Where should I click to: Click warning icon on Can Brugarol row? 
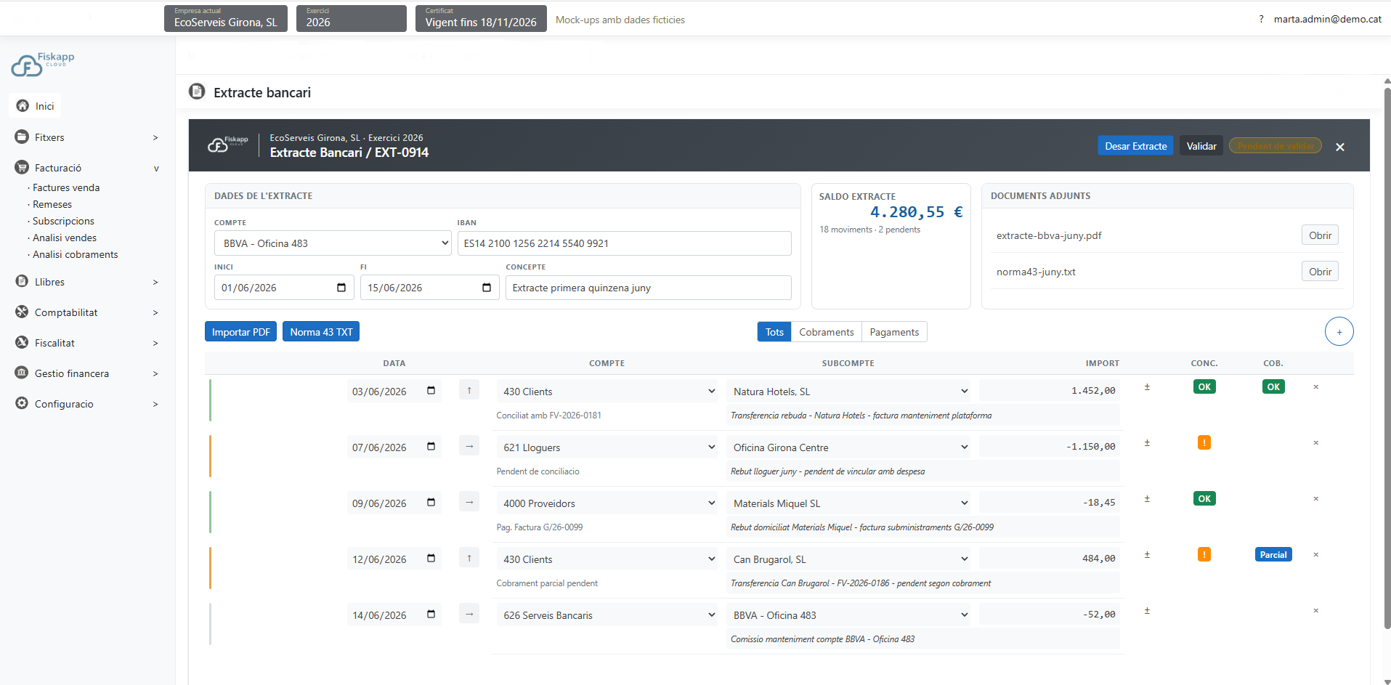[x=1204, y=554]
